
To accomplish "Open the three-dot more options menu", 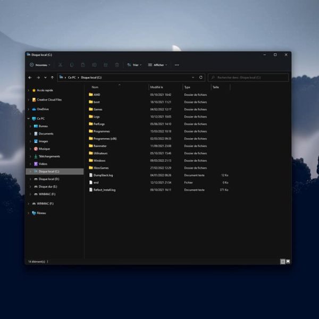I will click(x=177, y=65).
